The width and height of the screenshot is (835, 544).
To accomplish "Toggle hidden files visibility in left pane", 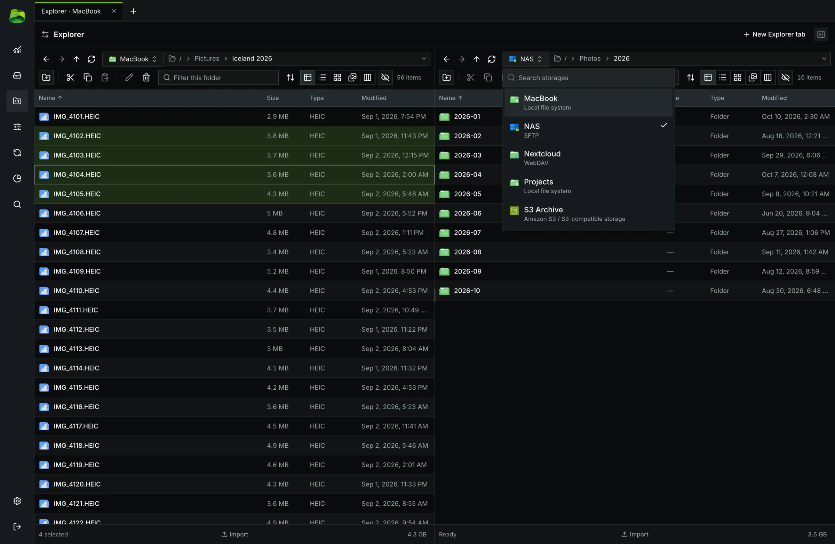I will click(385, 78).
